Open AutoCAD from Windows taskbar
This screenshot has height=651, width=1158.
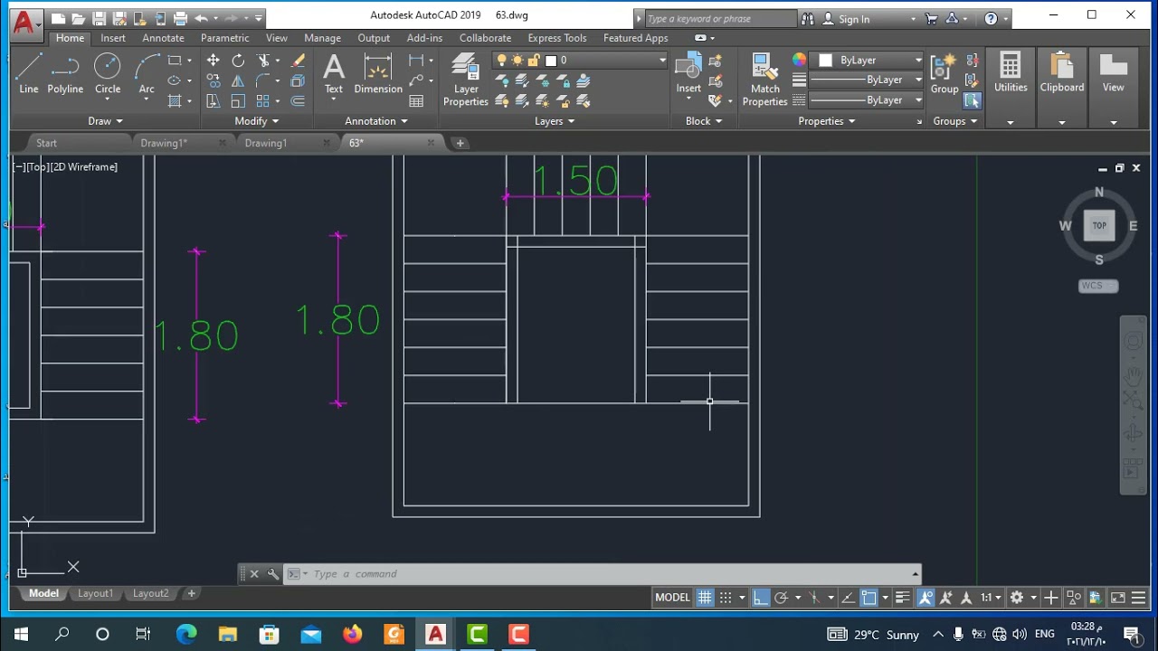click(435, 634)
